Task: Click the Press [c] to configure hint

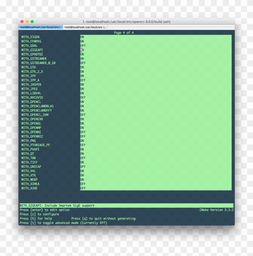Action: click(x=39, y=214)
